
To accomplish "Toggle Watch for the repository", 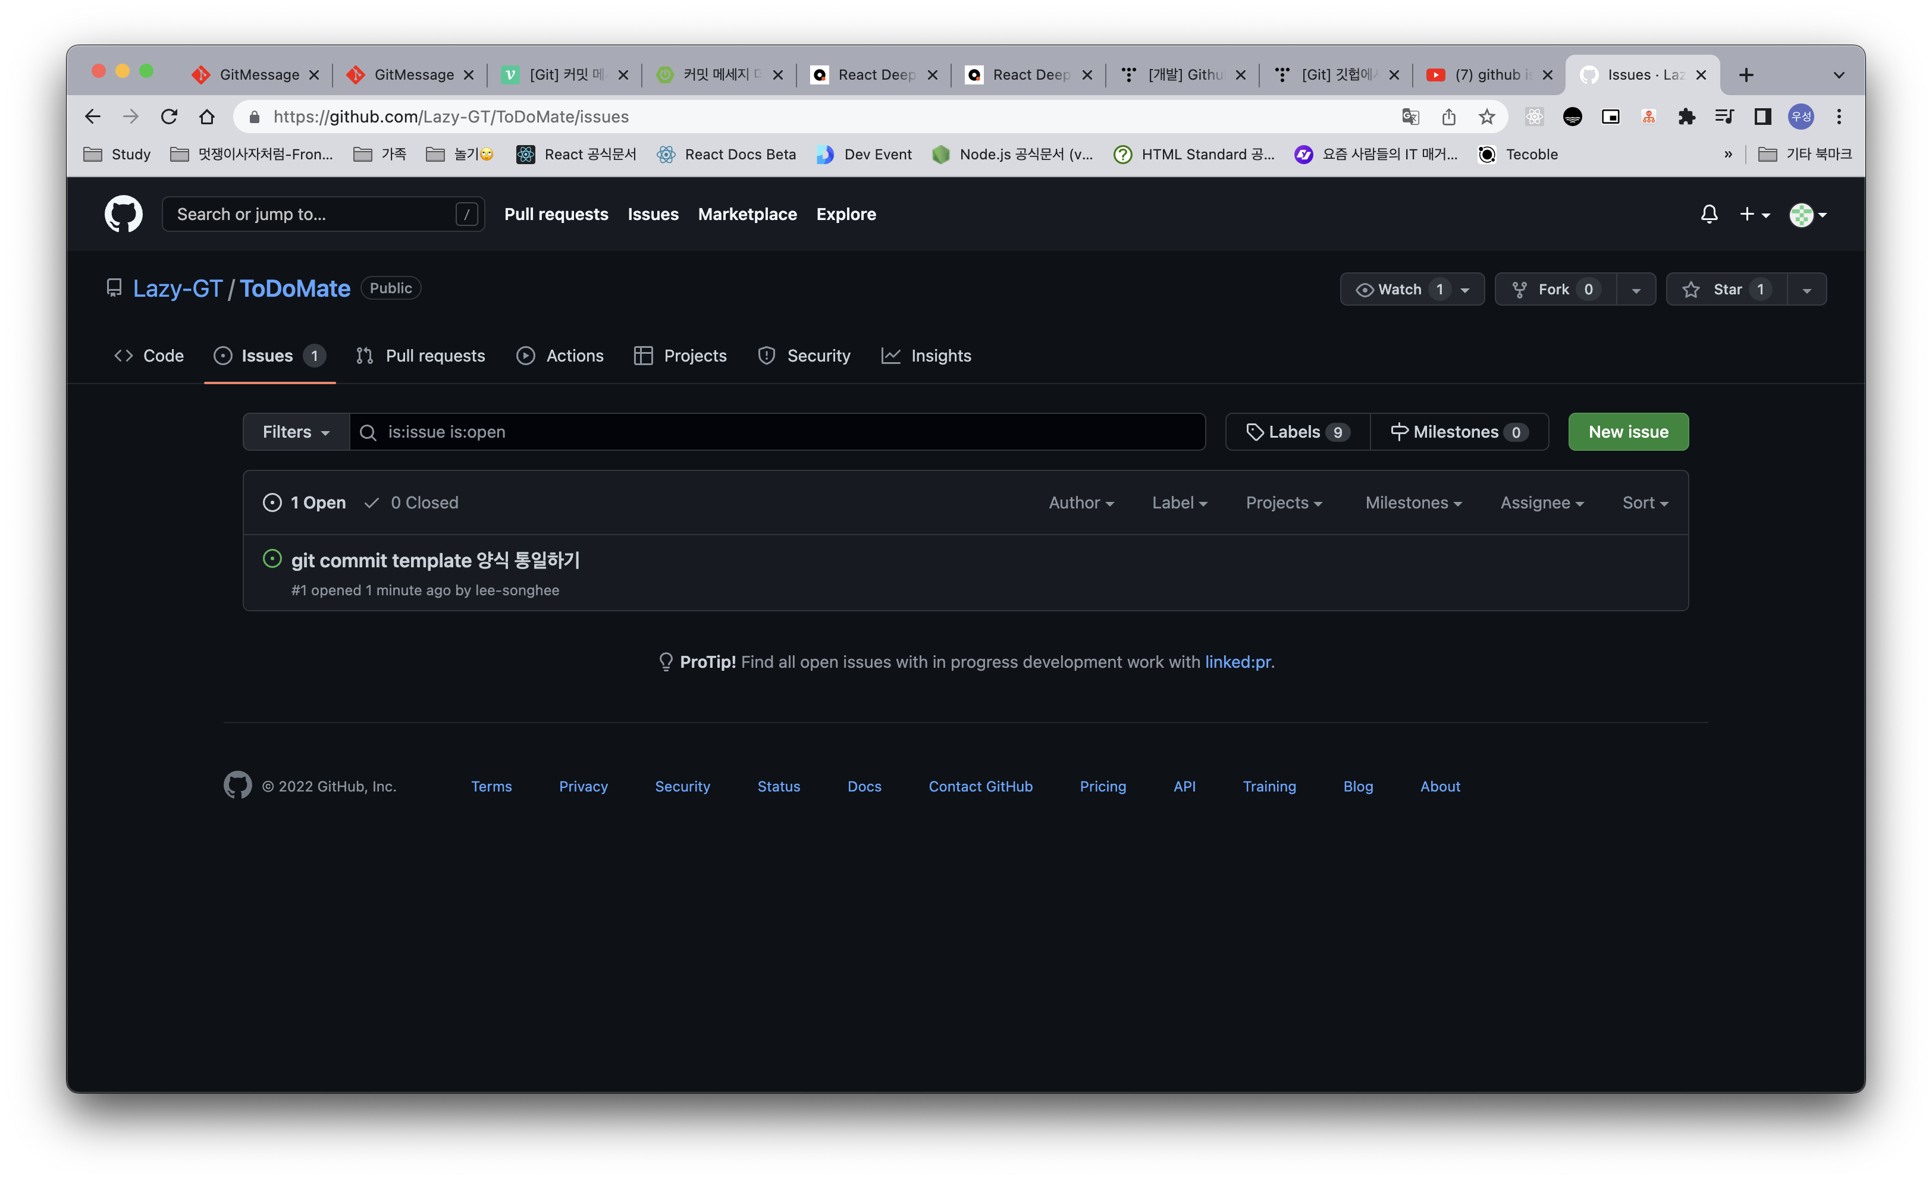I will click(1403, 288).
